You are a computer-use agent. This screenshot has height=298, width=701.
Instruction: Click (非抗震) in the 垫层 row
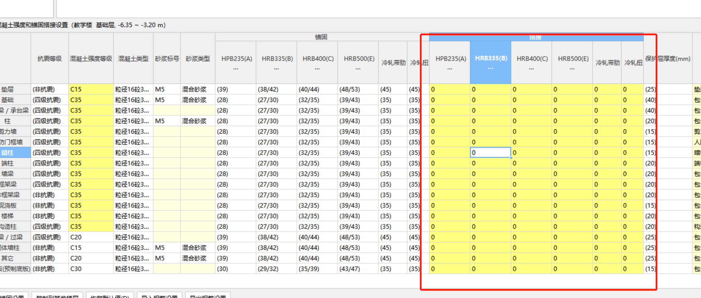click(x=50, y=89)
